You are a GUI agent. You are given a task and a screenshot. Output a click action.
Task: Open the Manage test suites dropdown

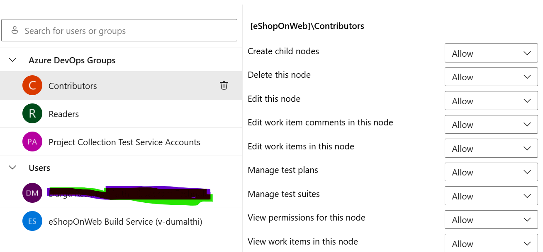(491, 196)
